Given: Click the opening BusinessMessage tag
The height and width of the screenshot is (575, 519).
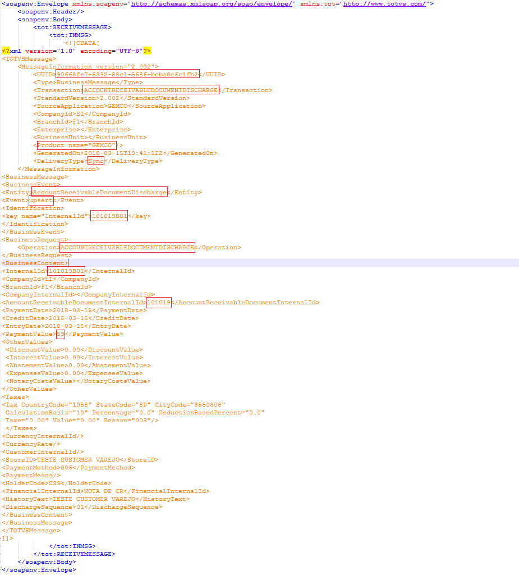Looking at the screenshot, I should pyautogui.click(x=35, y=177).
